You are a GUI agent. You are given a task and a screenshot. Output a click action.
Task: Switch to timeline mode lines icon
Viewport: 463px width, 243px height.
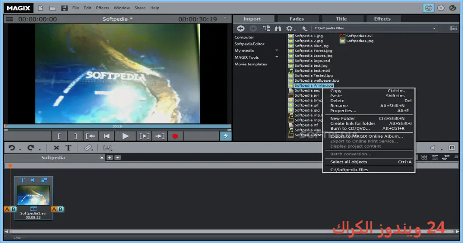coord(435,158)
